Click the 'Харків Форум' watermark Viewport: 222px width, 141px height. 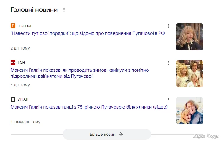206,136
